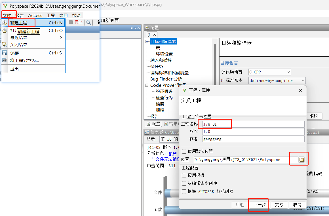
Task: Close the 工程 - 属性 dialog
Action: pyautogui.click(x=301, y=90)
